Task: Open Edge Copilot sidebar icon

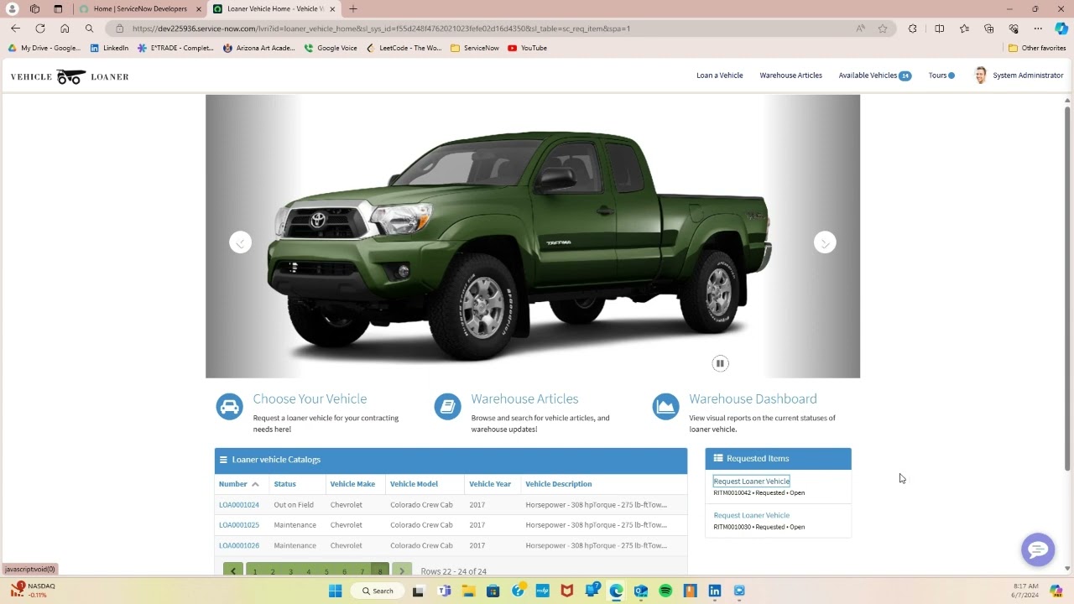Action: 1061,29
